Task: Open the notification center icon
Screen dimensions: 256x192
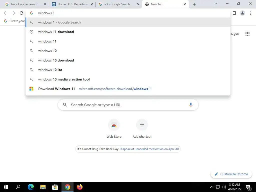Action: (248, 187)
